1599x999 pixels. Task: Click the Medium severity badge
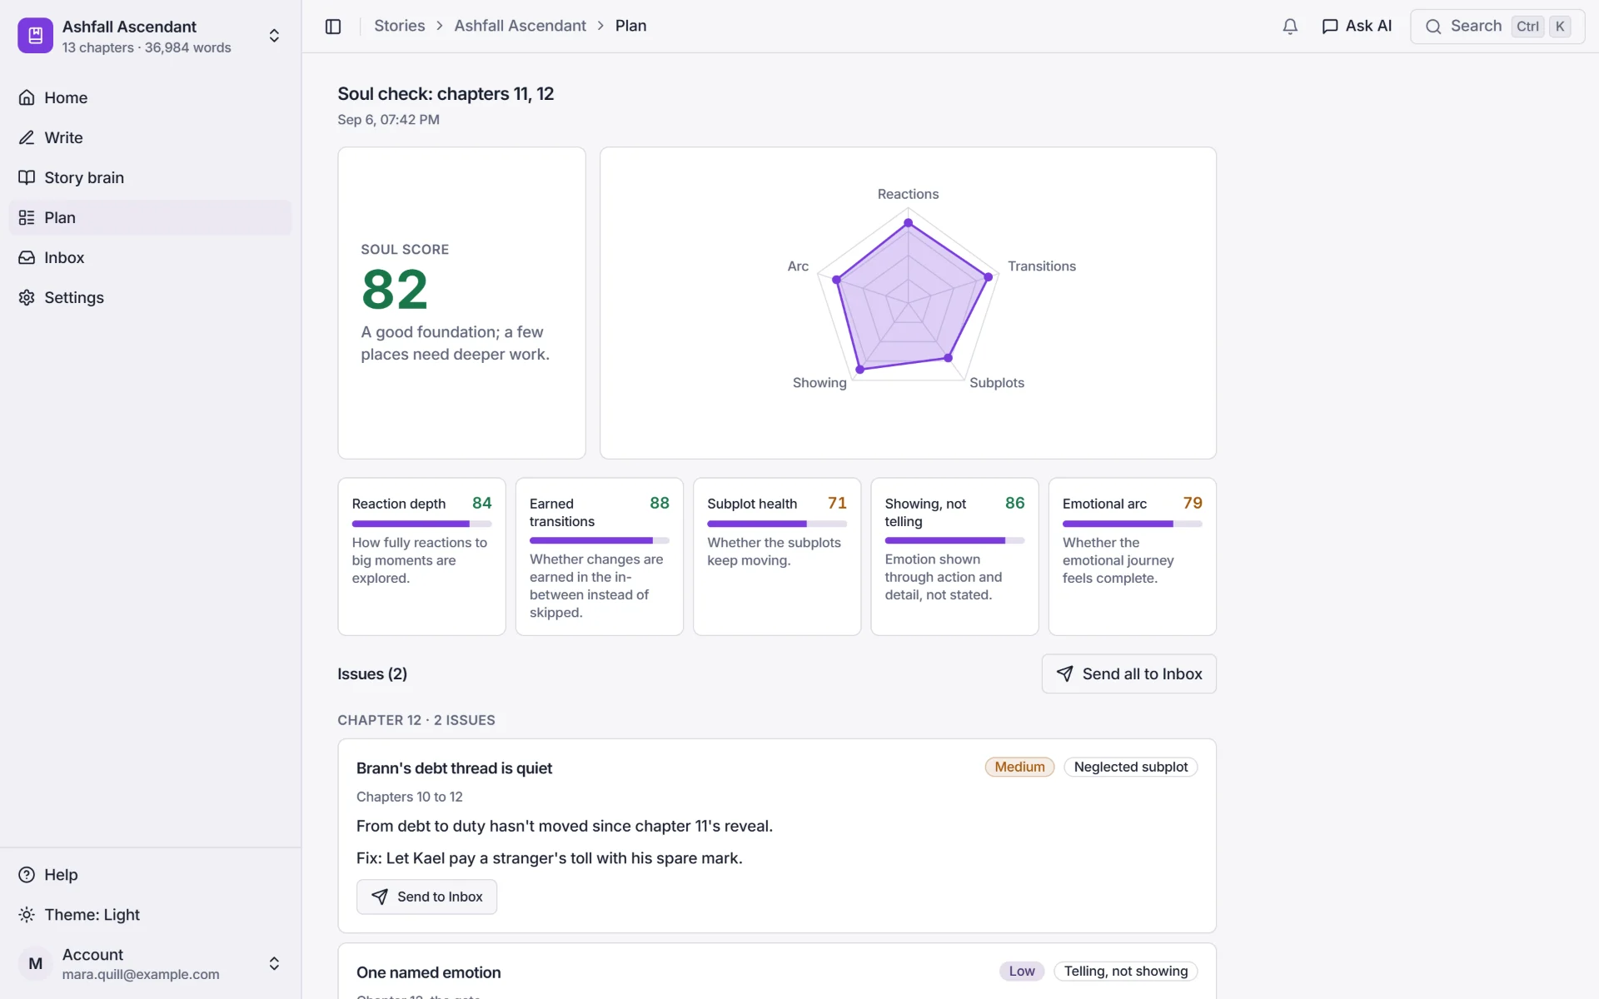(x=1019, y=767)
